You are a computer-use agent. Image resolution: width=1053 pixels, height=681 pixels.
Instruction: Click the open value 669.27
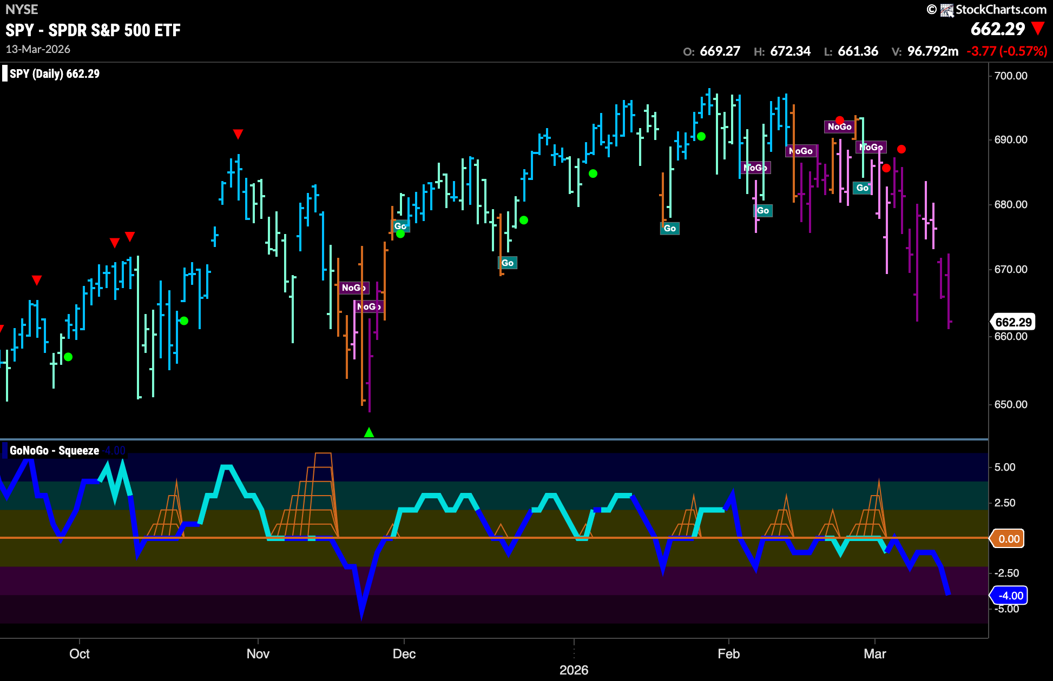(720, 51)
